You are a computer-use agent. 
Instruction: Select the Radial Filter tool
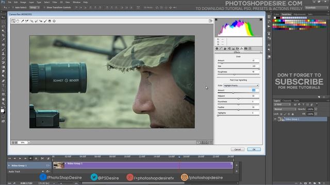[x=54, y=21]
